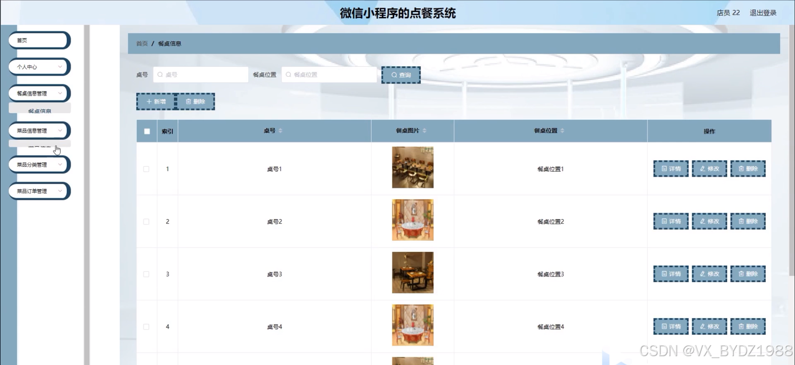Image resolution: width=795 pixels, height=365 pixels.
Task: Sort table by 餐桌图片 column arrows
Action: 424,131
